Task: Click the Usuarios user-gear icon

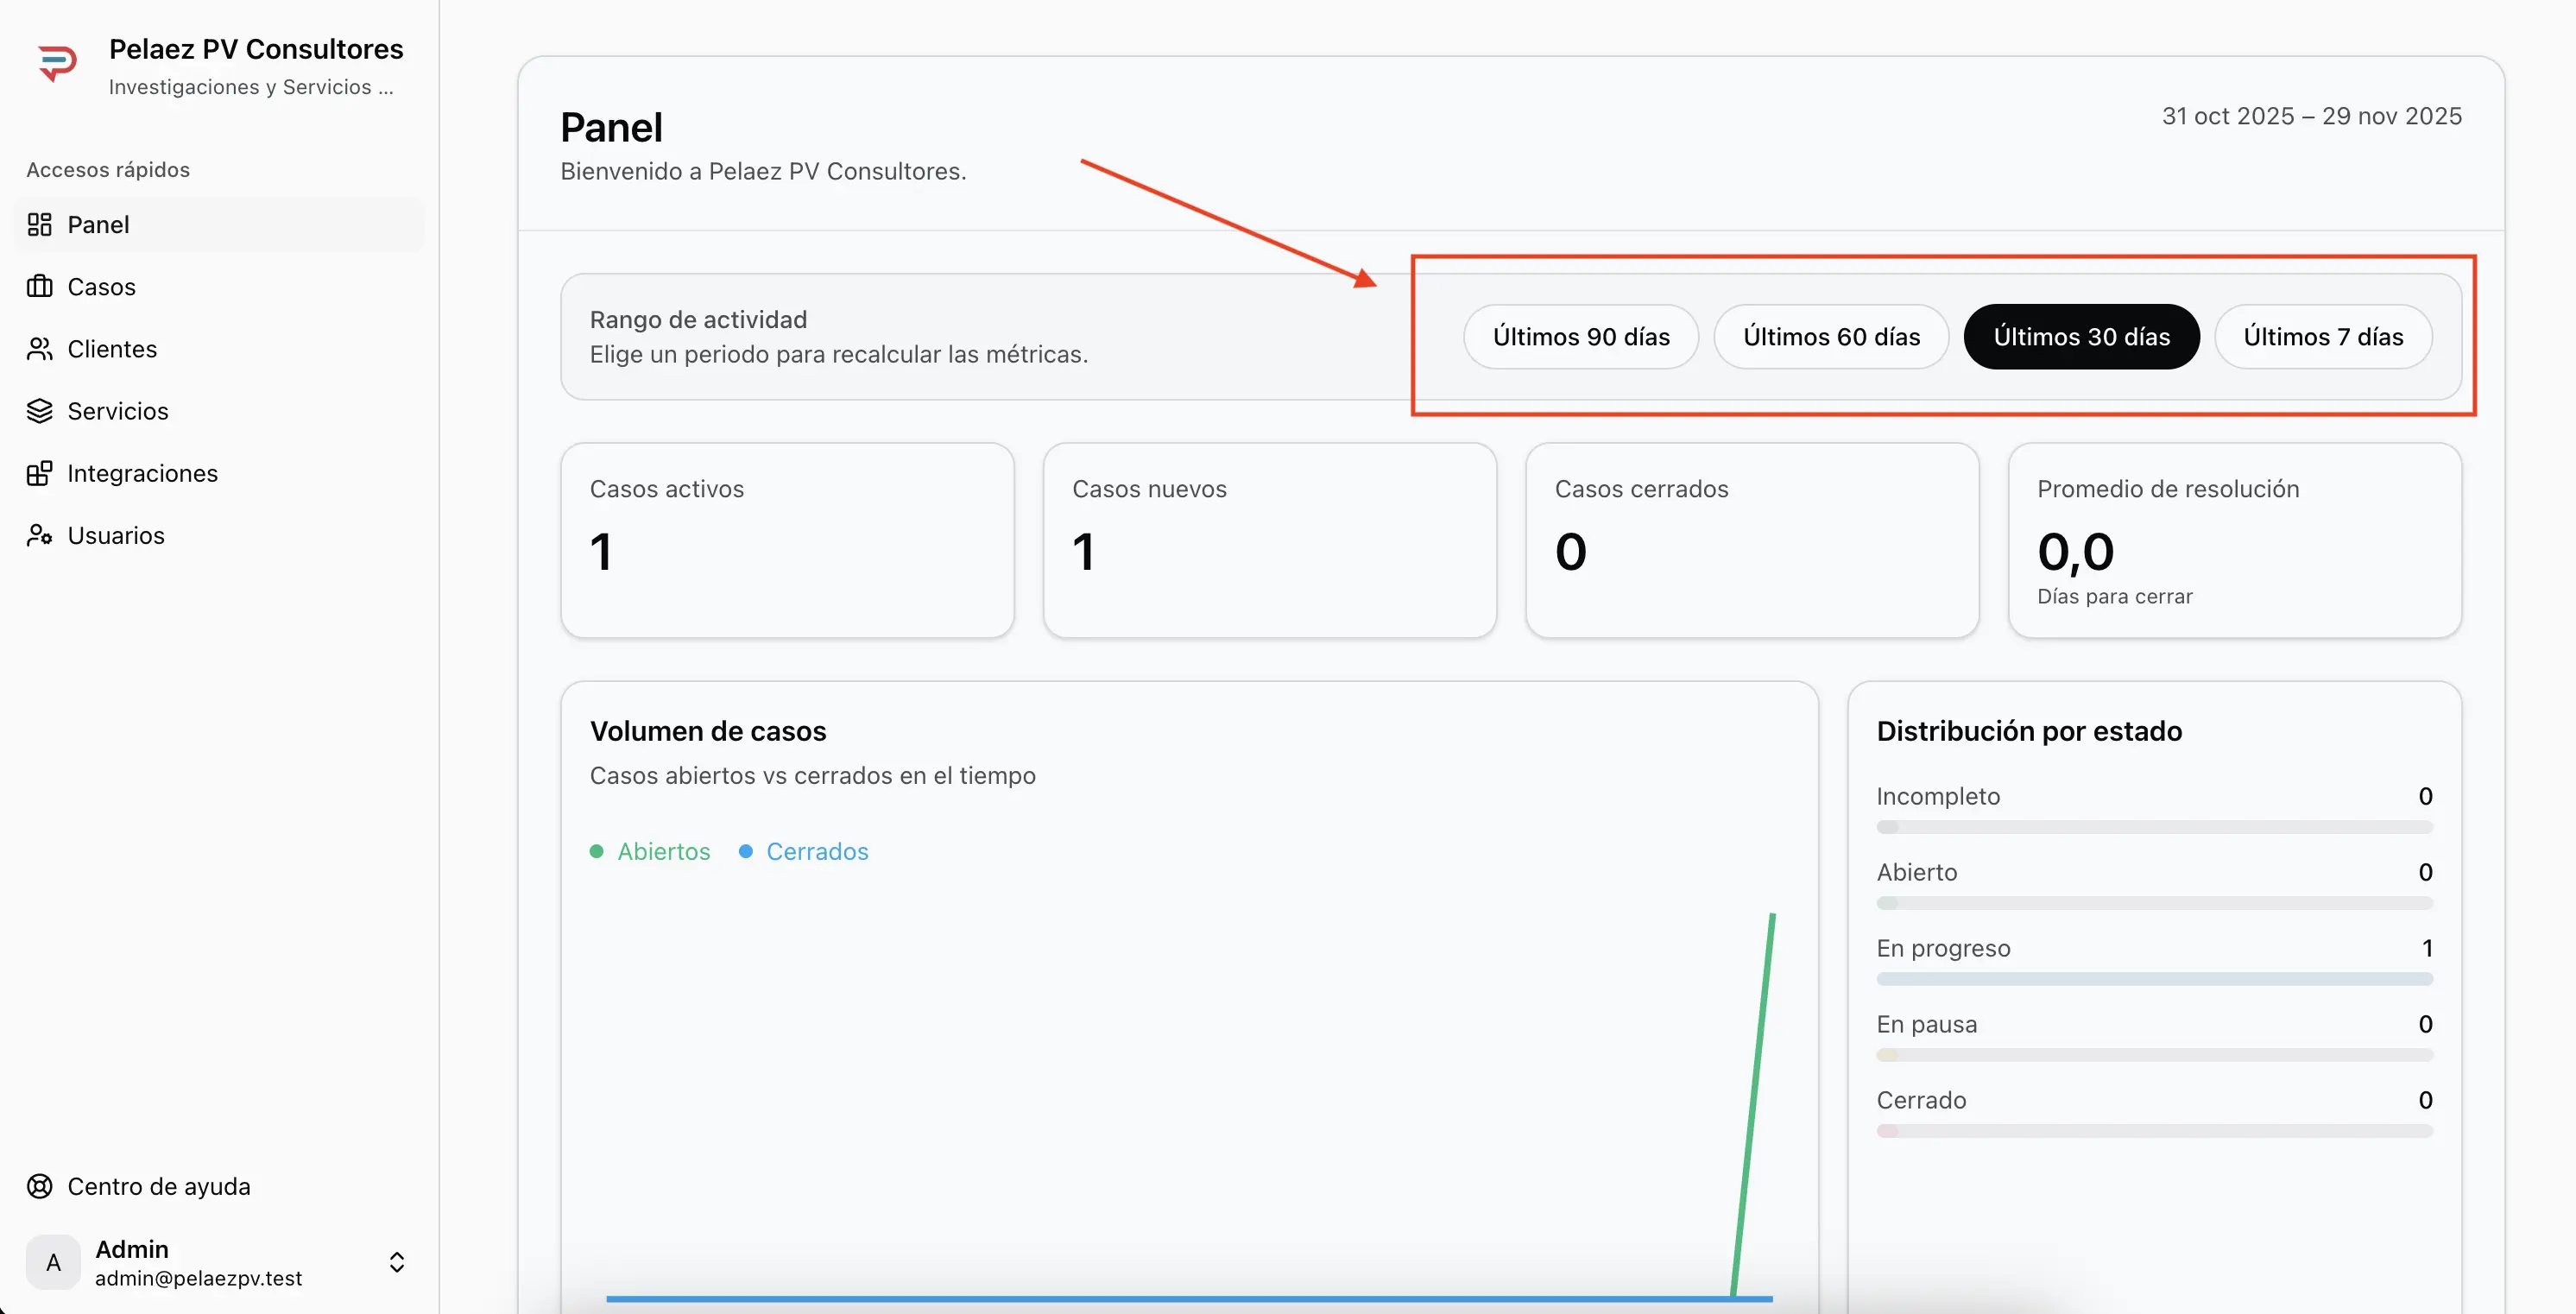Action: tap(39, 535)
